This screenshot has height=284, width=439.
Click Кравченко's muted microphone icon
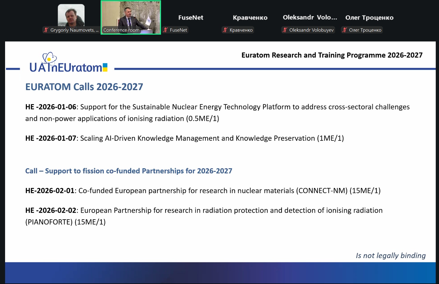[x=225, y=30]
